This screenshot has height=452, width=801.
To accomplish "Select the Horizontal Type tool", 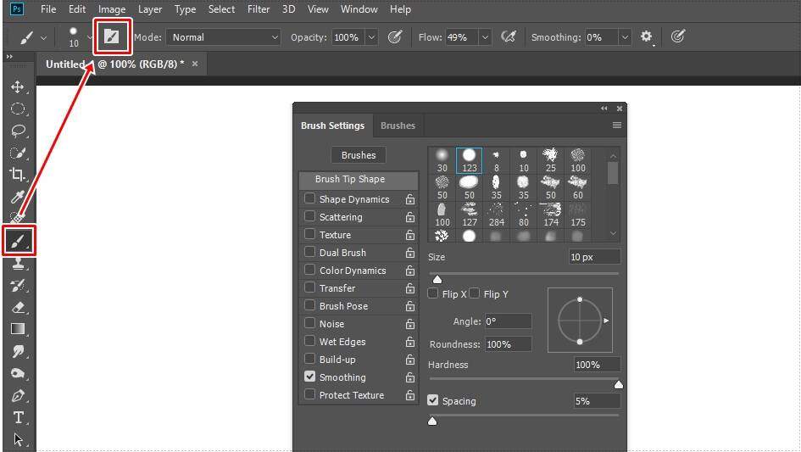I will (18, 417).
